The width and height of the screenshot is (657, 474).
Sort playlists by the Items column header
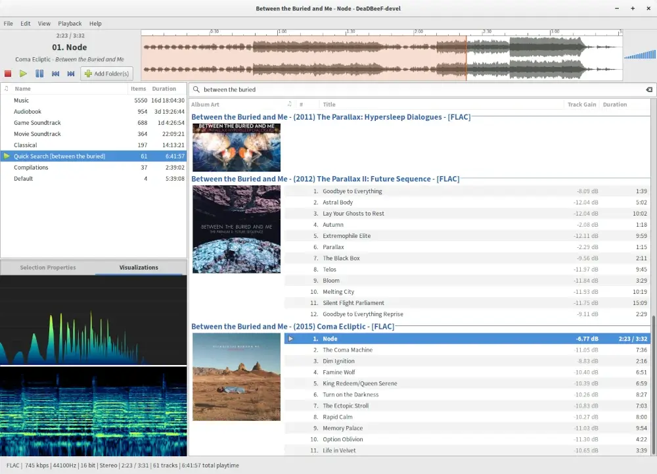[138, 89]
